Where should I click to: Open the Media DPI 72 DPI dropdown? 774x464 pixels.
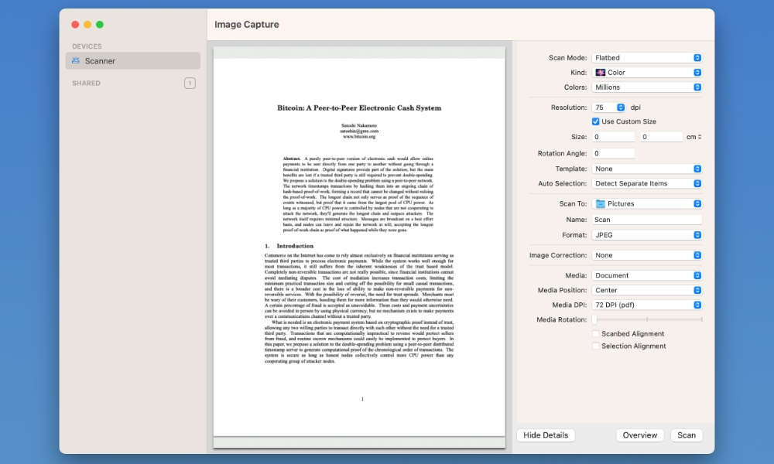(646, 305)
